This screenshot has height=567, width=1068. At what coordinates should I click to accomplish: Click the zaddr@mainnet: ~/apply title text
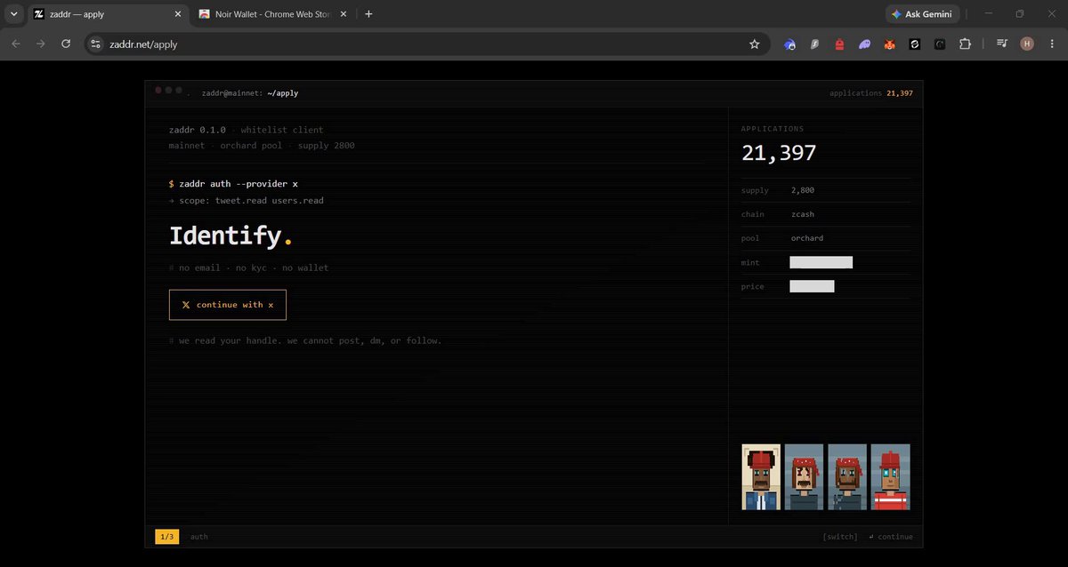(x=250, y=93)
